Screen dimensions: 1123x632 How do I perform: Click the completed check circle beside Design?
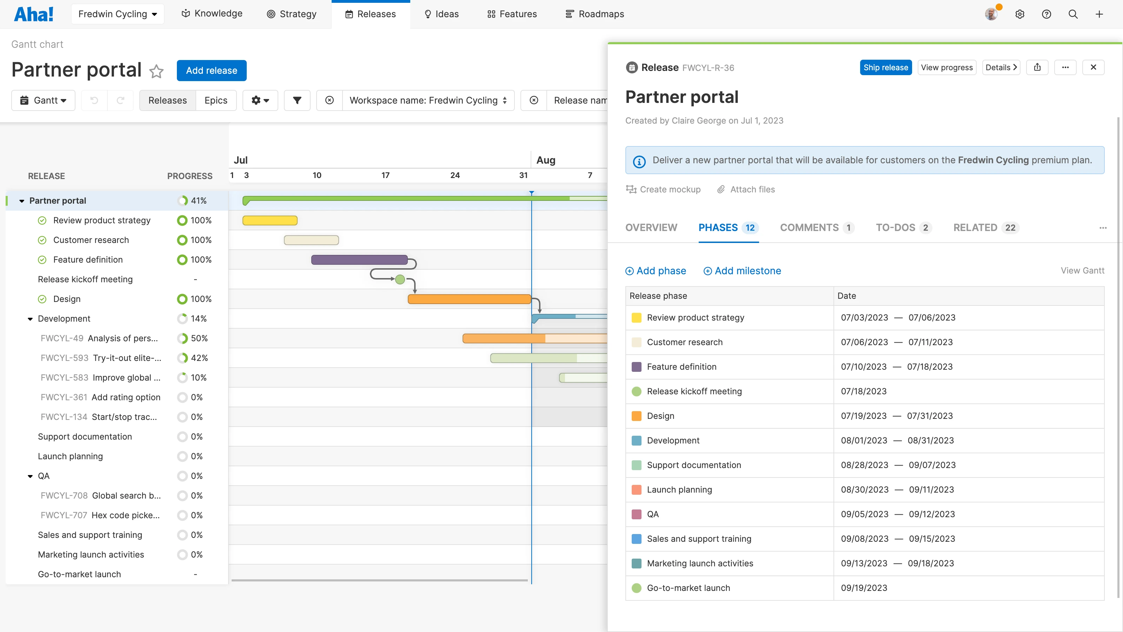[x=42, y=299]
